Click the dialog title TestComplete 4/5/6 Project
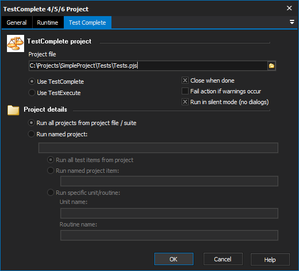299x271 pixels. tap(46, 9)
